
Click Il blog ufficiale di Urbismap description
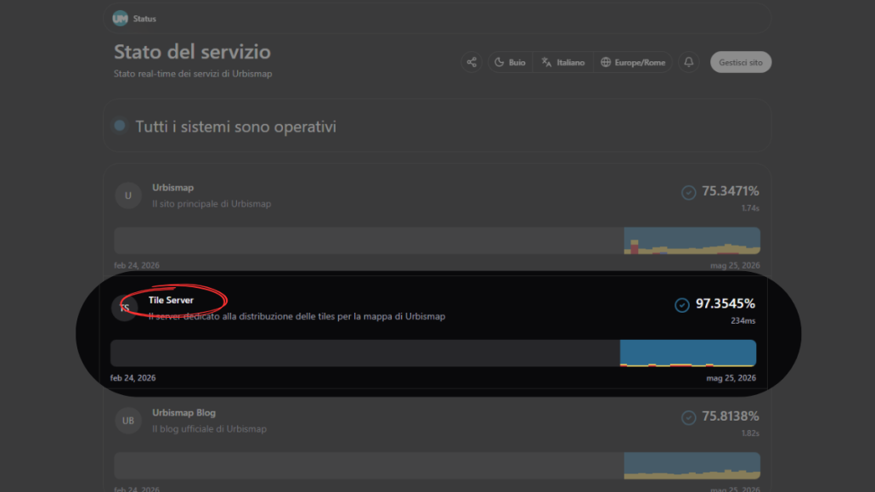pos(209,429)
